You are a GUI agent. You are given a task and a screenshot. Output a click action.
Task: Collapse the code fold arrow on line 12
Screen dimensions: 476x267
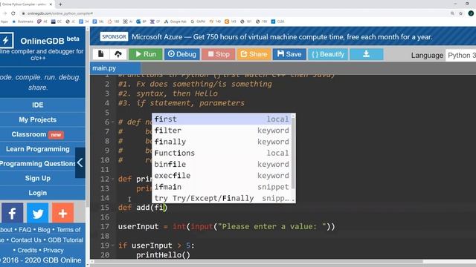point(113,179)
